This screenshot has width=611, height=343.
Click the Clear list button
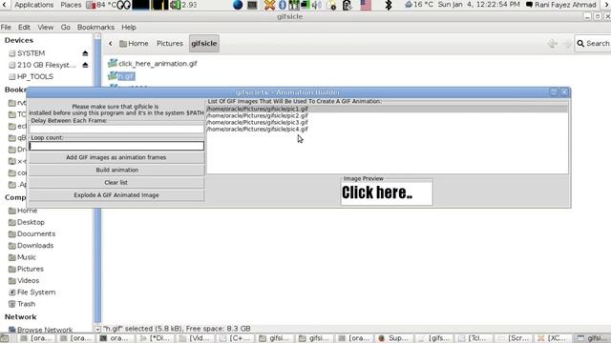pos(116,182)
